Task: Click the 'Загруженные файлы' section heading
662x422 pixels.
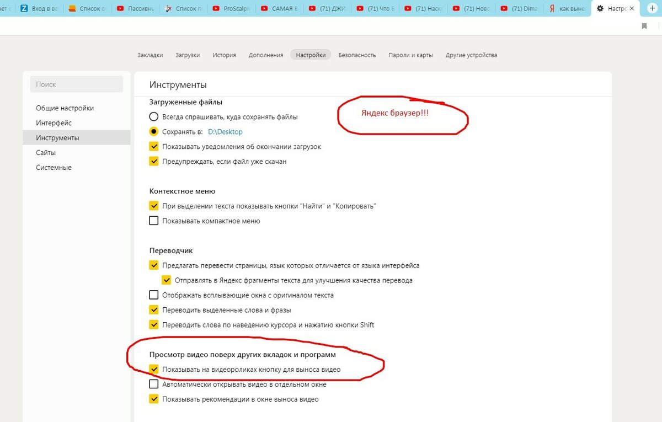Action: [186, 102]
